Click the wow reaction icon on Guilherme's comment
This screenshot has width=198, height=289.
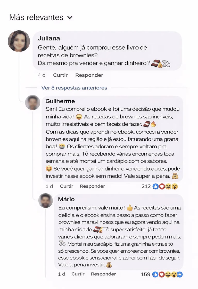pos(175,186)
